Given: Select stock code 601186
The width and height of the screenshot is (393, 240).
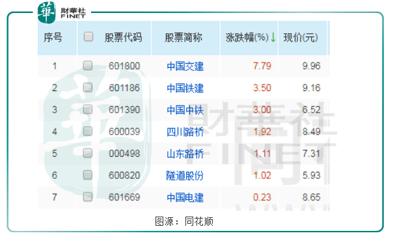Looking at the screenshot, I should (124, 88).
